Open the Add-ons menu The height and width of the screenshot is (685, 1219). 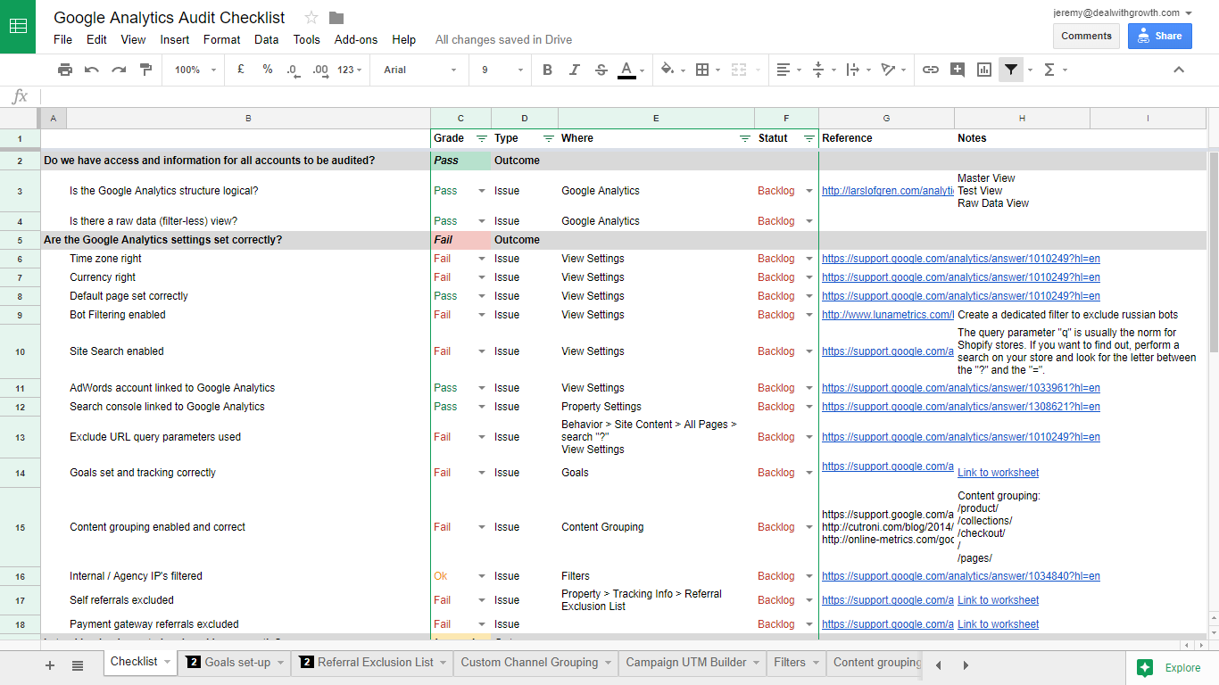pyautogui.click(x=356, y=39)
